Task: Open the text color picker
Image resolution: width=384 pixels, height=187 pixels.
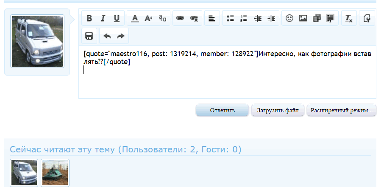Action: click(x=135, y=18)
